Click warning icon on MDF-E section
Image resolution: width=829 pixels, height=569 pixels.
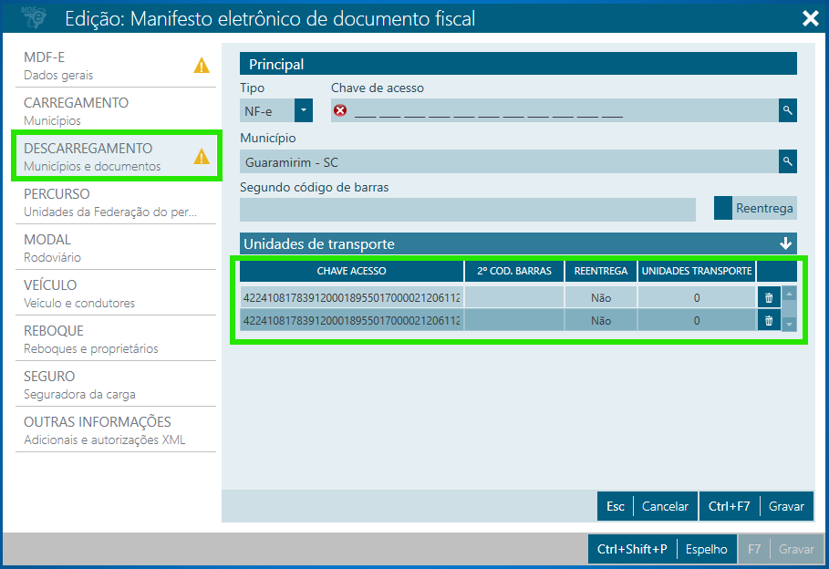pyautogui.click(x=202, y=66)
